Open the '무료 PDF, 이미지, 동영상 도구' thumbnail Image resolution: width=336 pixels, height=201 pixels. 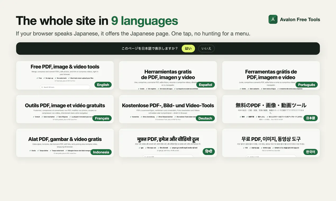pyautogui.click(x=271, y=143)
